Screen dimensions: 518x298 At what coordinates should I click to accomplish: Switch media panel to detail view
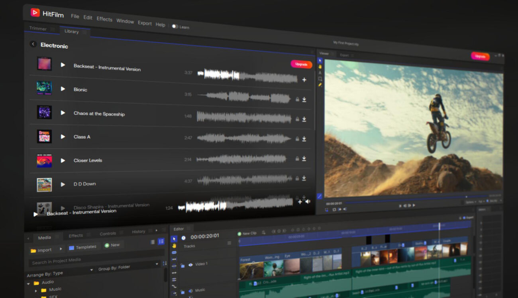click(161, 242)
